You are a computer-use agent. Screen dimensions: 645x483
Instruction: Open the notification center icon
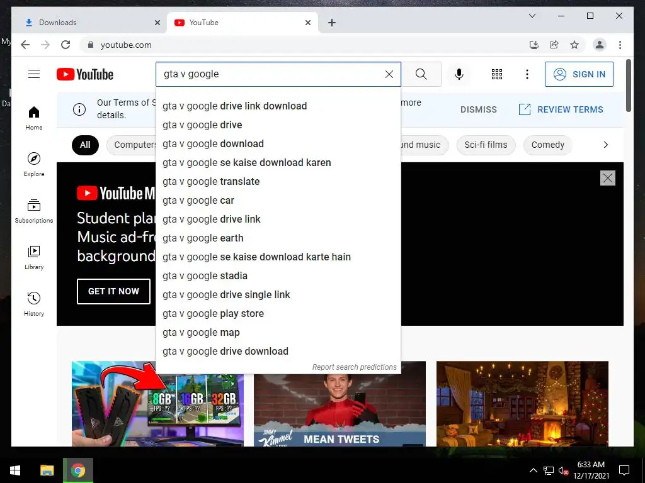coord(624,470)
